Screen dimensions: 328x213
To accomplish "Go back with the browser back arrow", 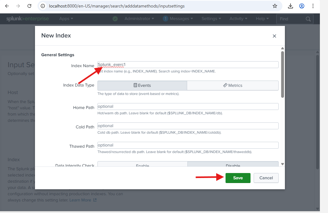I will (7, 6).
